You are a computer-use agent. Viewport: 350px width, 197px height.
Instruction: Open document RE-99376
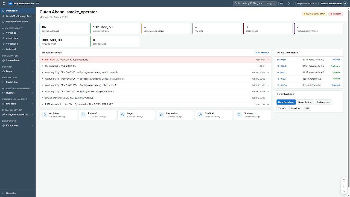tap(282, 79)
